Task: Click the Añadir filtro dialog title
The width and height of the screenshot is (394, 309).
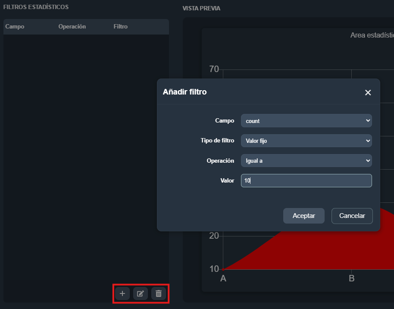Action: click(x=184, y=92)
